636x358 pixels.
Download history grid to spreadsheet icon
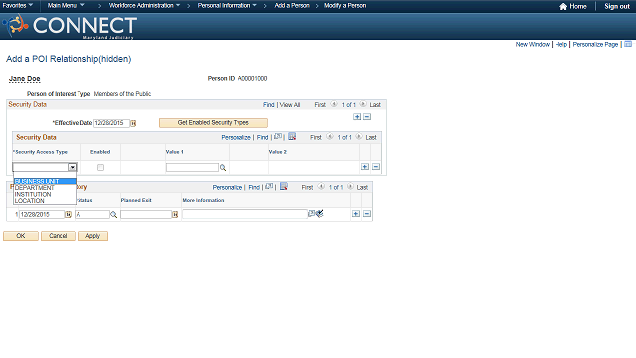pyautogui.click(x=284, y=186)
